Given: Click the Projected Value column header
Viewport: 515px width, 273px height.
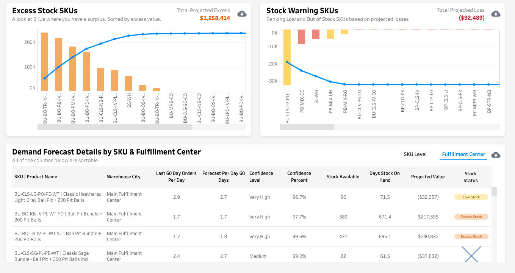Looking at the screenshot, I should [427, 176].
